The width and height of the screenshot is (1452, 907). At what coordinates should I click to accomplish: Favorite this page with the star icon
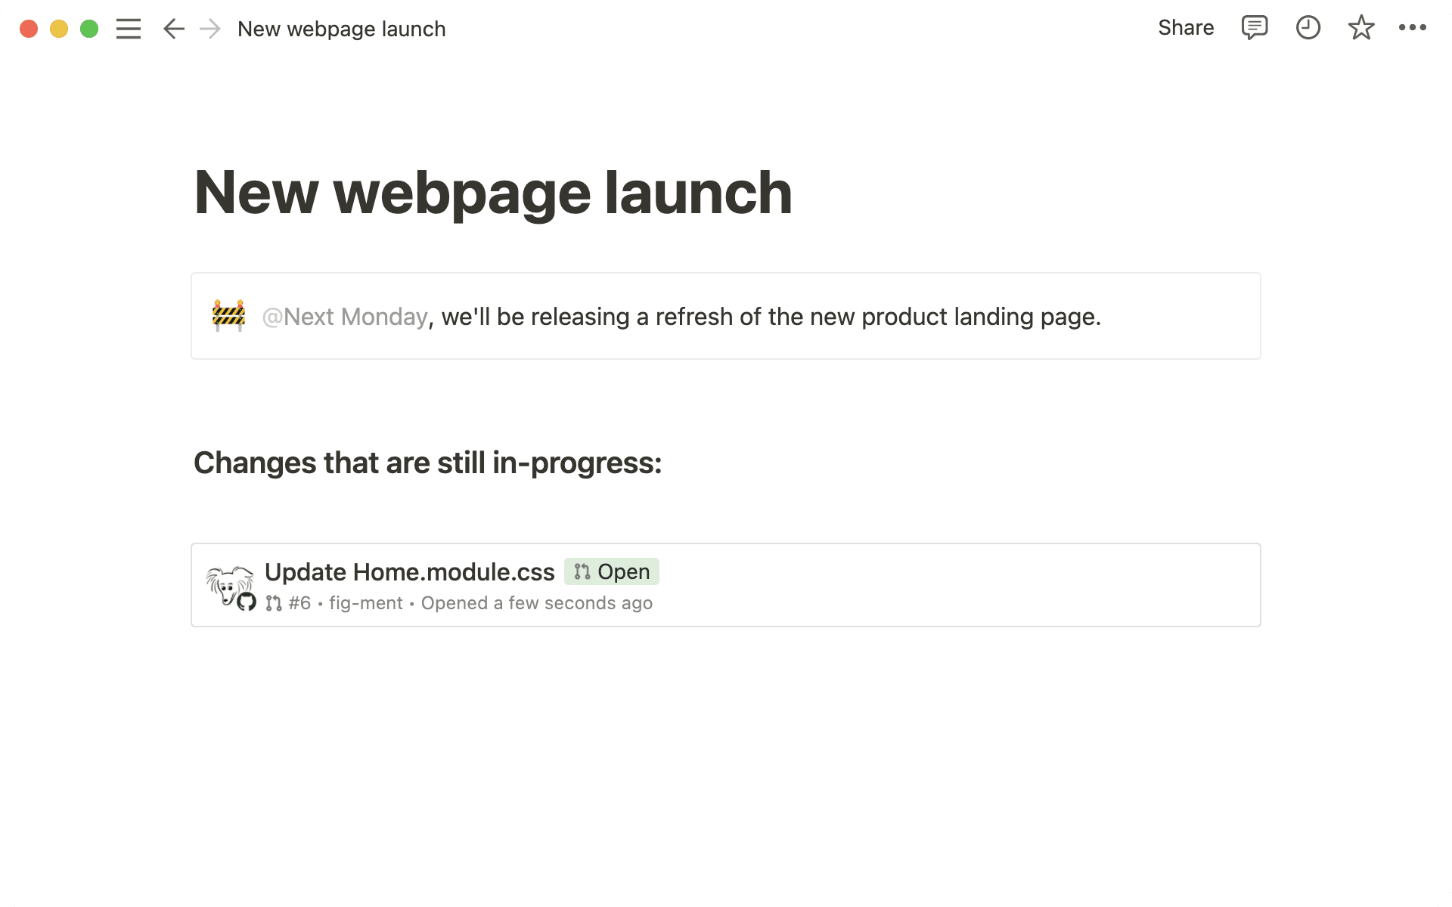1360,28
